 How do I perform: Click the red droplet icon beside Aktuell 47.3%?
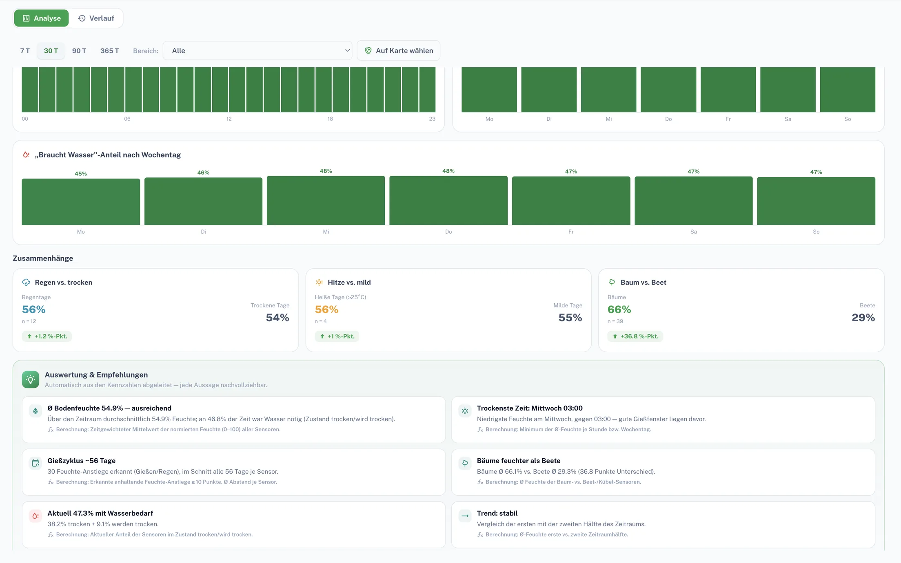tap(36, 516)
